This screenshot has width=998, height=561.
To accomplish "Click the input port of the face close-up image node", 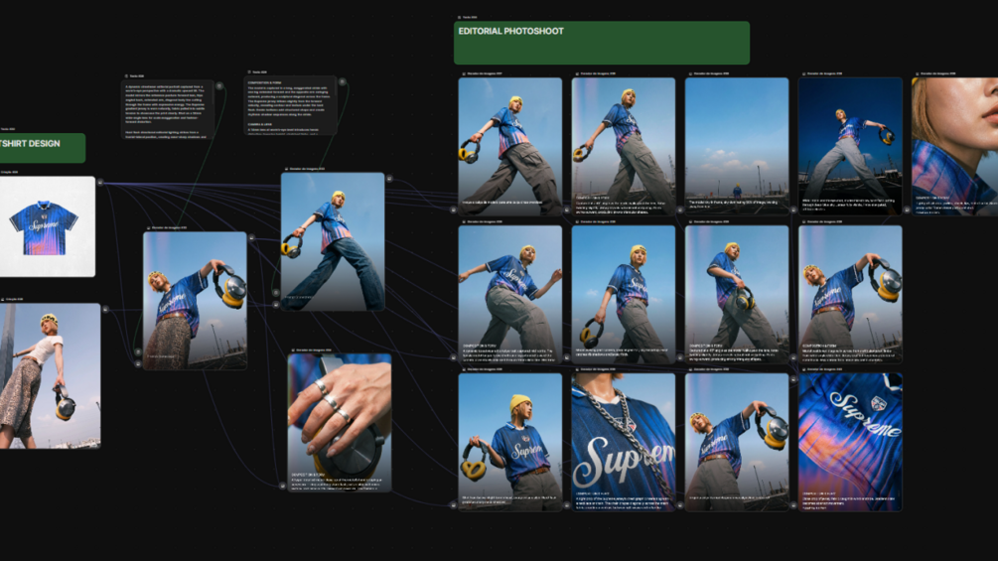I will 907,210.
